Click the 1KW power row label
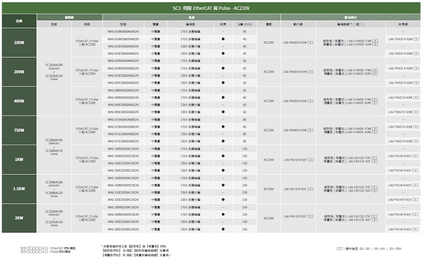425x257 pixels. [x=19, y=160]
